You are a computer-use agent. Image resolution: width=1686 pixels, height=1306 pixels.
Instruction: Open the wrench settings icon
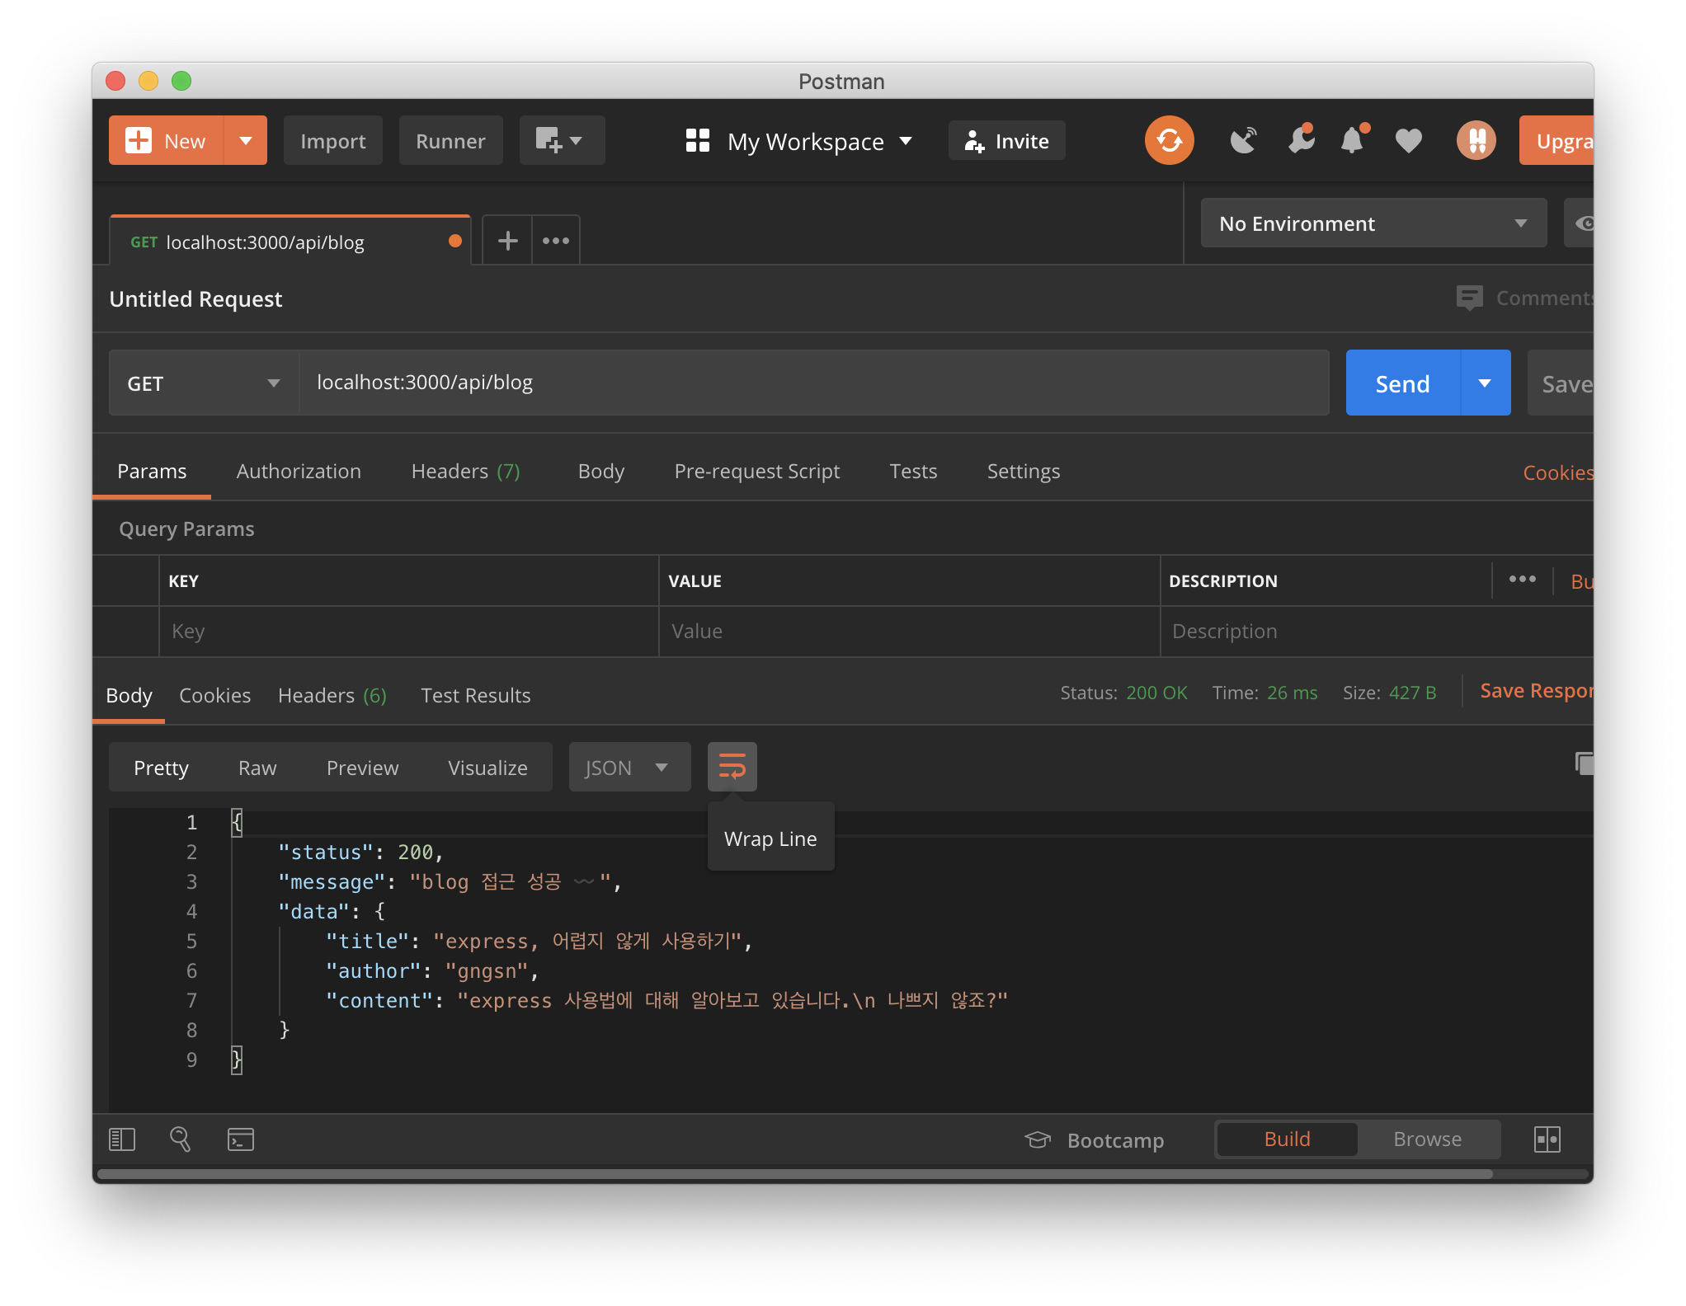[1301, 141]
